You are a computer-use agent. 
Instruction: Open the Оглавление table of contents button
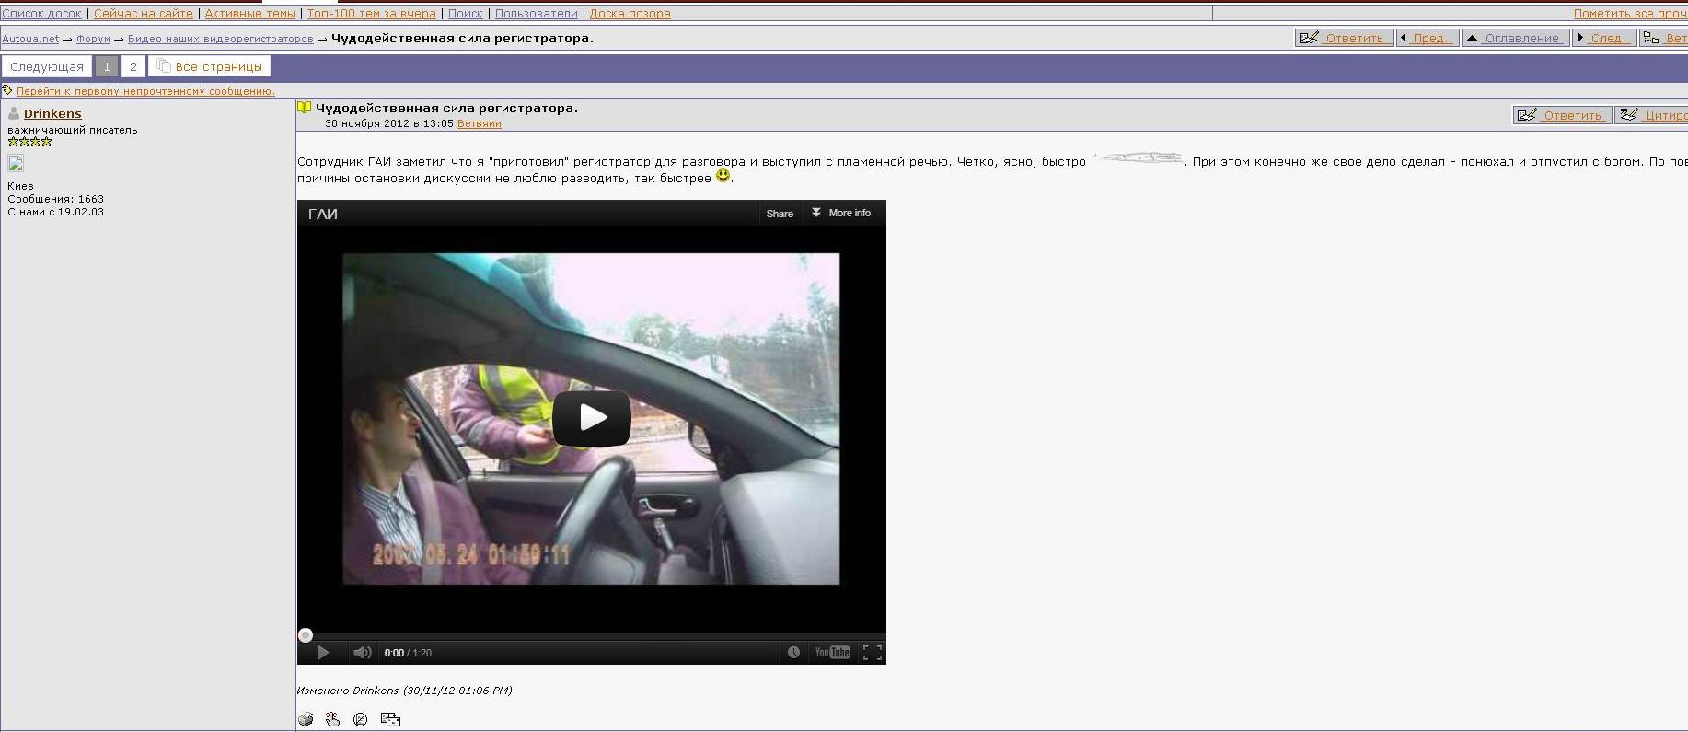pos(1515,38)
